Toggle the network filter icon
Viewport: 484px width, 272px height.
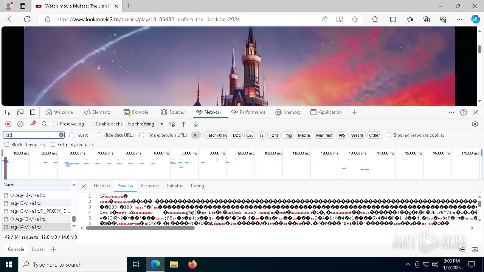coord(33,124)
